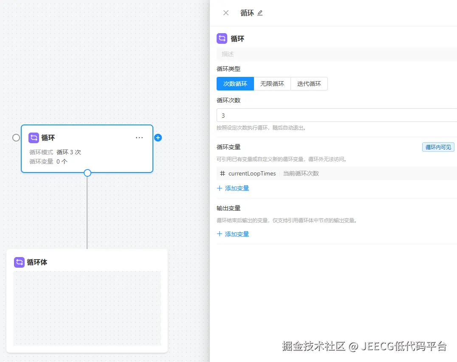Click the plus icon before 添加变量 under 循环变量
The width and height of the screenshot is (457, 362).
(219, 187)
